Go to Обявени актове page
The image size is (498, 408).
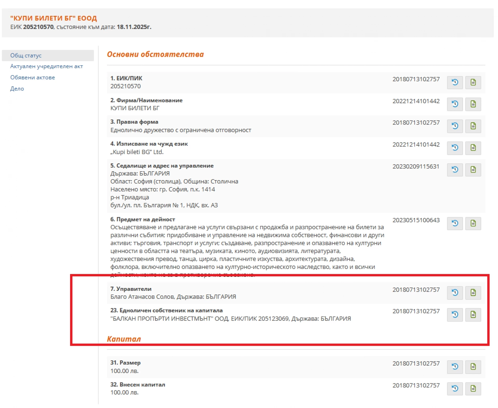point(32,78)
